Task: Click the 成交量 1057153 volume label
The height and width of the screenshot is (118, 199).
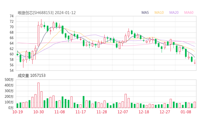Action: click(32, 76)
